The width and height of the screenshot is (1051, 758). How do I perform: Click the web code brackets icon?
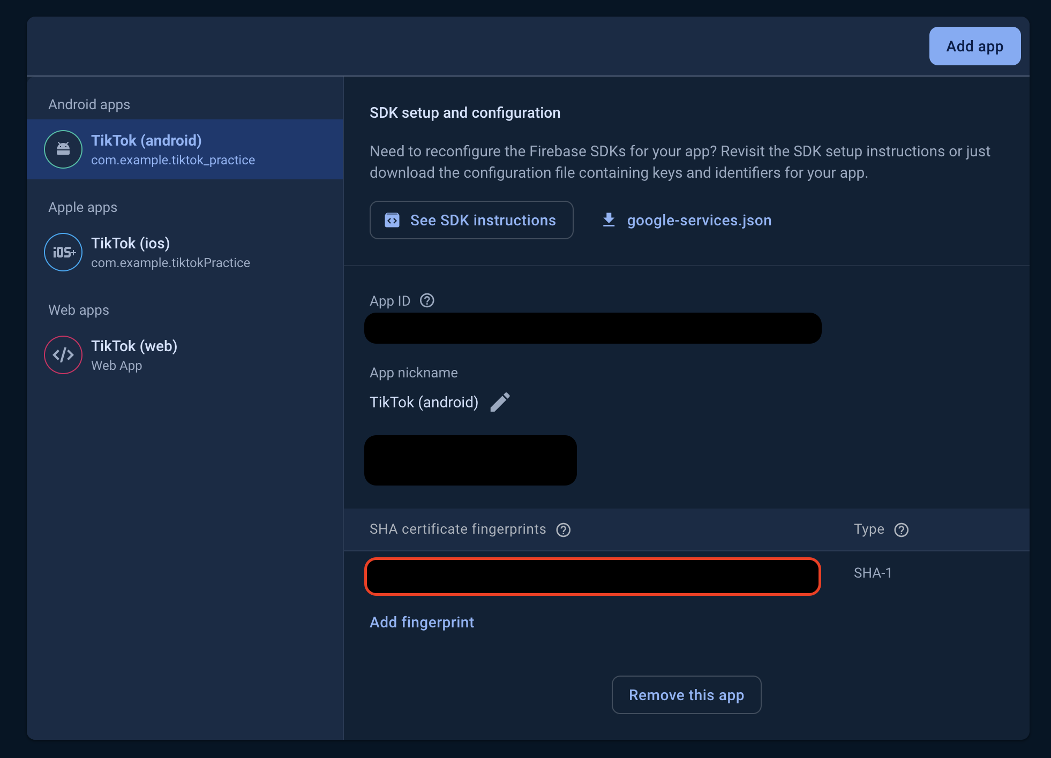(63, 355)
